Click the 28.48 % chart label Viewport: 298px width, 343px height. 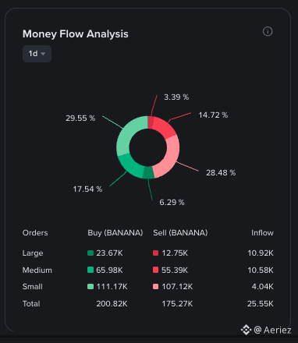pyautogui.click(x=221, y=173)
